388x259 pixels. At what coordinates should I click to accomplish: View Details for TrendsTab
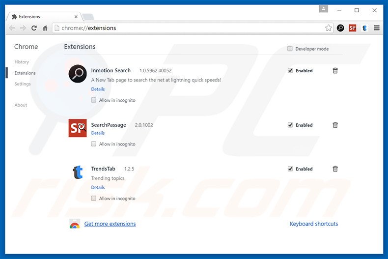(98, 187)
